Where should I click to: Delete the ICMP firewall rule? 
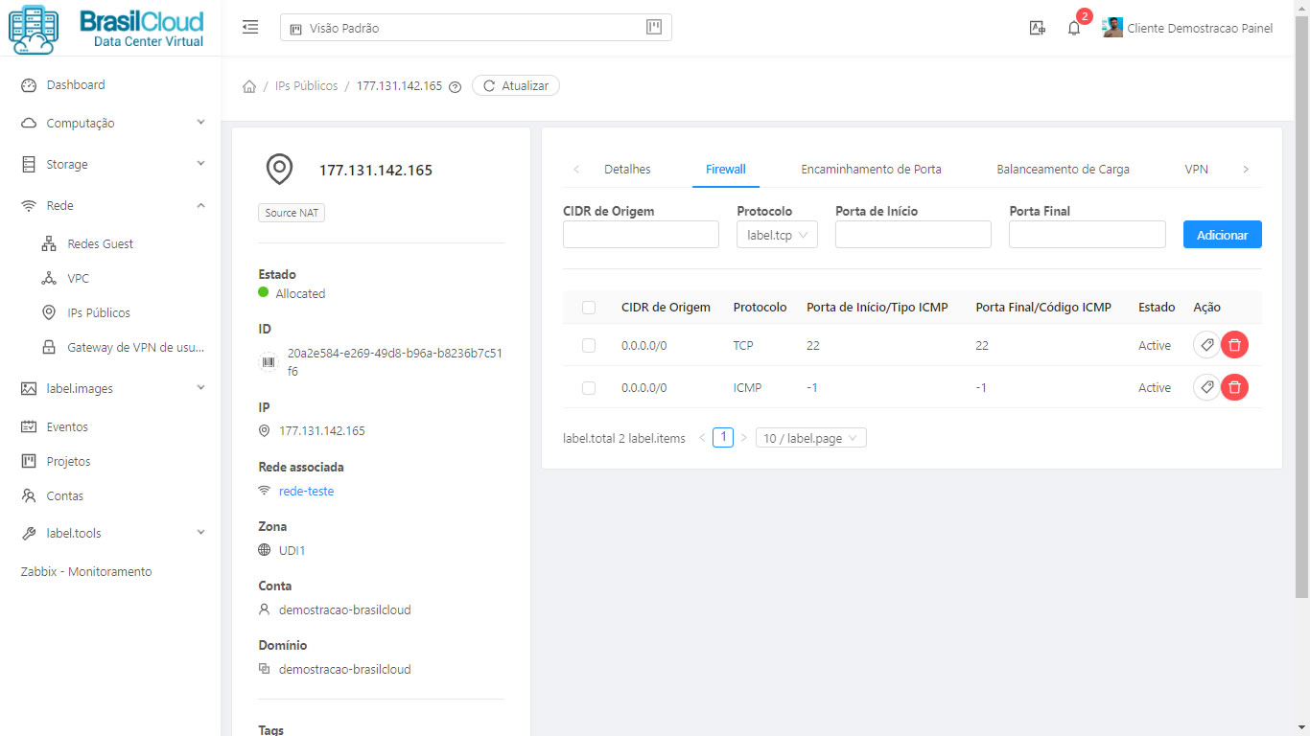click(x=1234, y=387)
